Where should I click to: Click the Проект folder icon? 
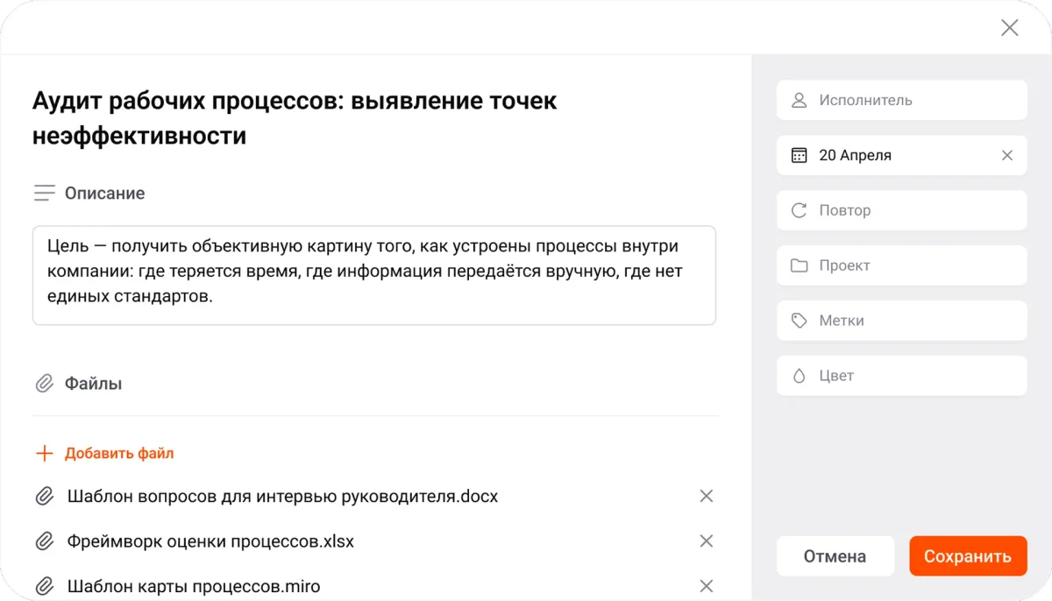pyautogui.click(x=799, y=265)
